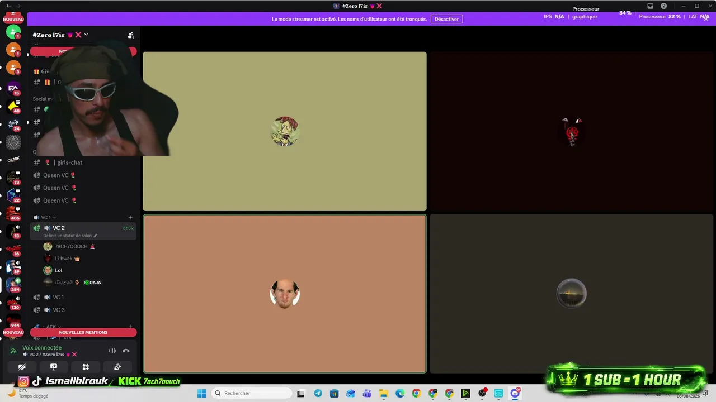
Task: Open the OZARK server icon
Action: pyautogui.click(x=13, y=159)
